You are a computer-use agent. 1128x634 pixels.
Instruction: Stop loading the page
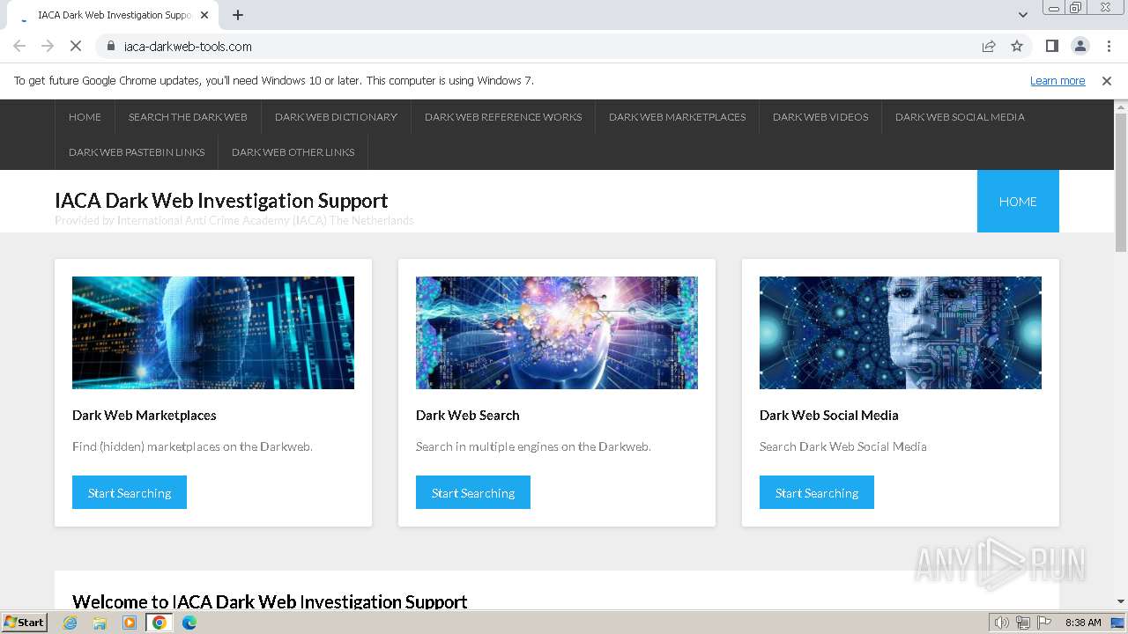(76, 47)
